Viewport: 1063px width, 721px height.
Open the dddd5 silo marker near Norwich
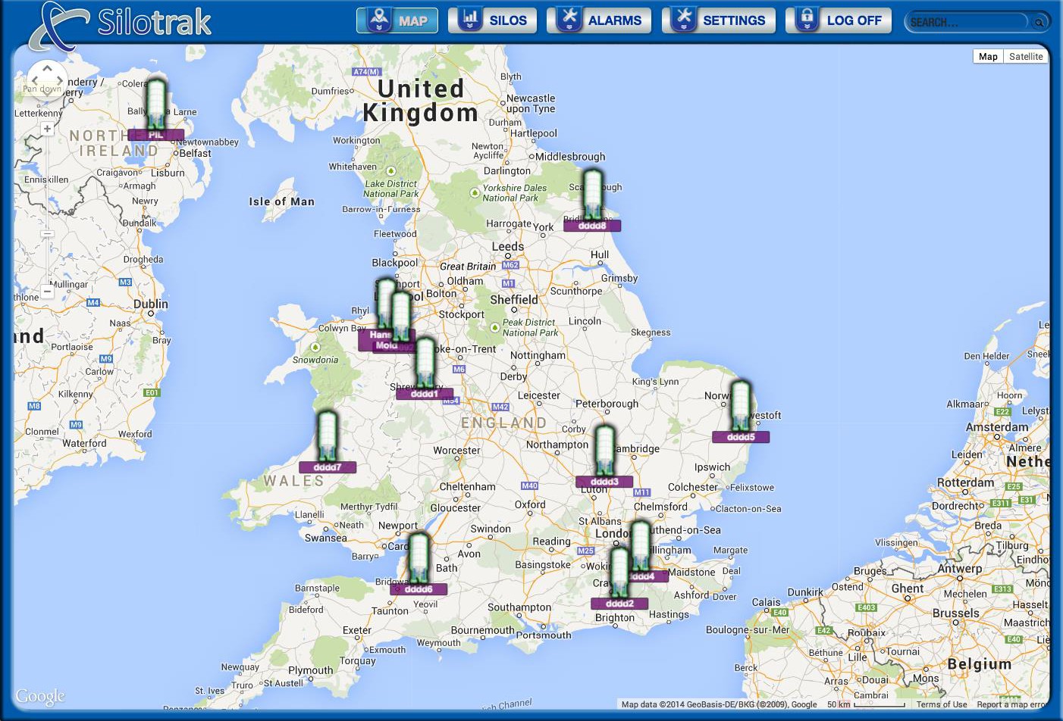point(740,408)
